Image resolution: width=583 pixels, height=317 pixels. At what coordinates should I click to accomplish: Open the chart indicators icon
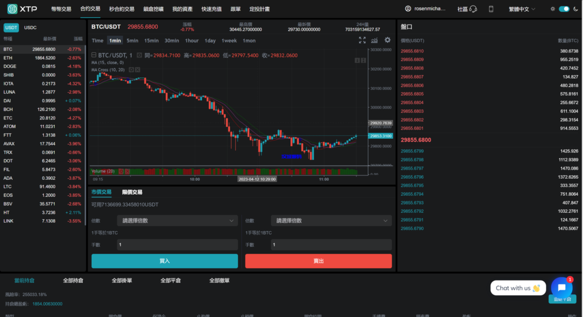click(375, 40)
